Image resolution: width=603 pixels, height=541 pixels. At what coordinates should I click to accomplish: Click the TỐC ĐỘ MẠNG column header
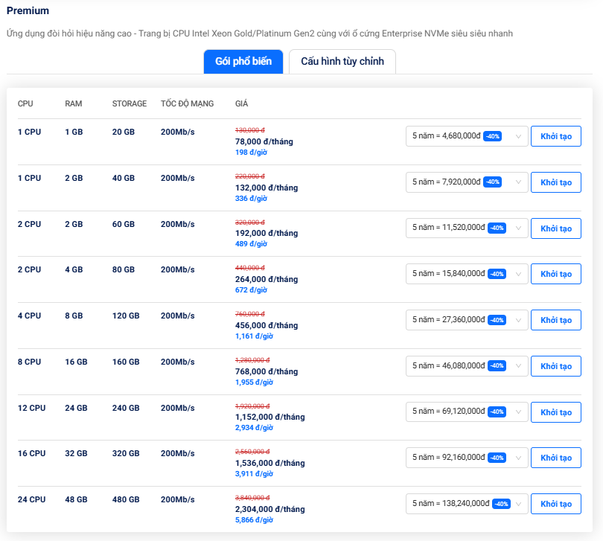click(188, 103)
